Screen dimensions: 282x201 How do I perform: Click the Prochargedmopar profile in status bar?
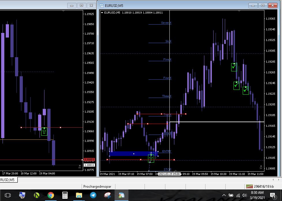click(97, 187)
